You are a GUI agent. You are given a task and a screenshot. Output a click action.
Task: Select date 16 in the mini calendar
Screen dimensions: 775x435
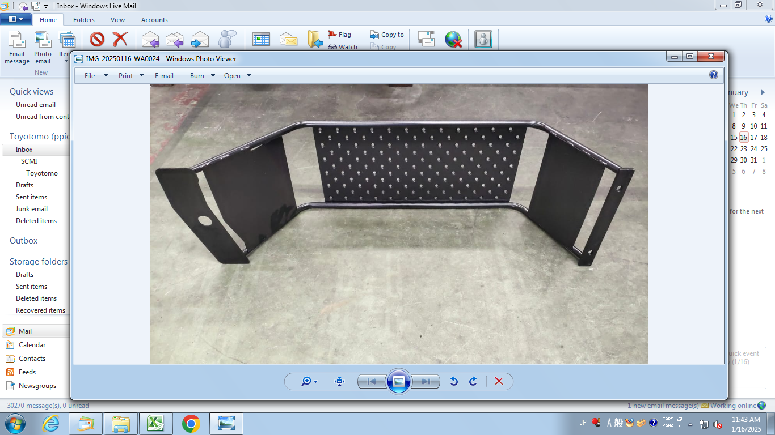coord(743,137)
